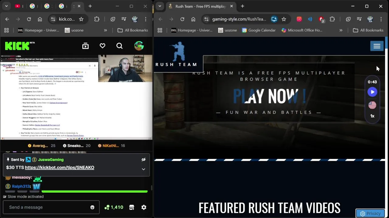Open home page in Kick window
The height and width of the screenshot is (218, 389).
point(40,19)
